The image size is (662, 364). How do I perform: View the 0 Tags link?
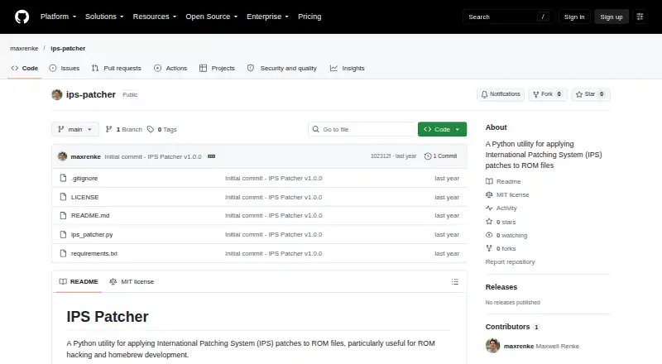(162, 129)
